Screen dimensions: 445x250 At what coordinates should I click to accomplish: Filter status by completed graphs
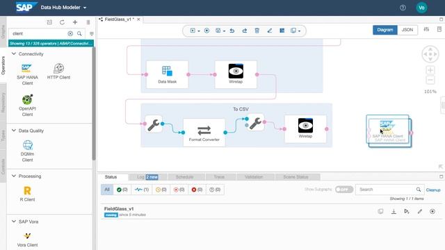pos(122,190)
